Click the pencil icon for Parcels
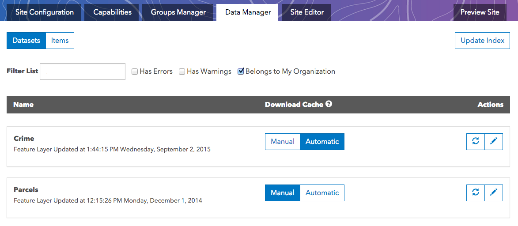This screenshot has height=226, width=518. [x=494, y=192]
